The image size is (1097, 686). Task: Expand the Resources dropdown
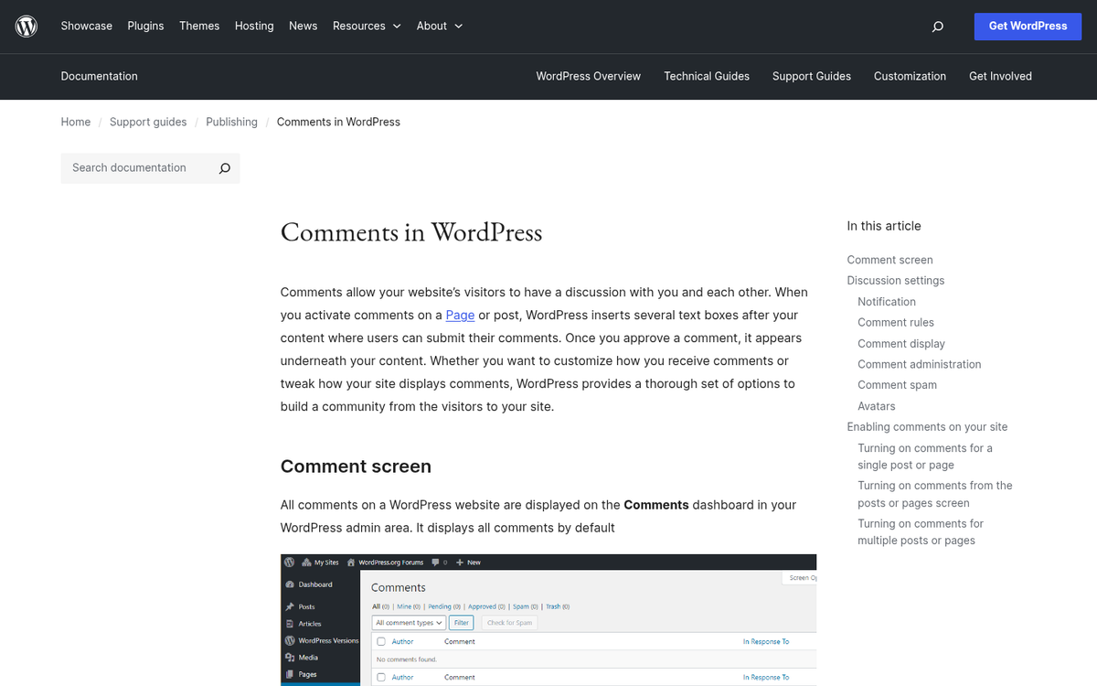tap(366, 26)
